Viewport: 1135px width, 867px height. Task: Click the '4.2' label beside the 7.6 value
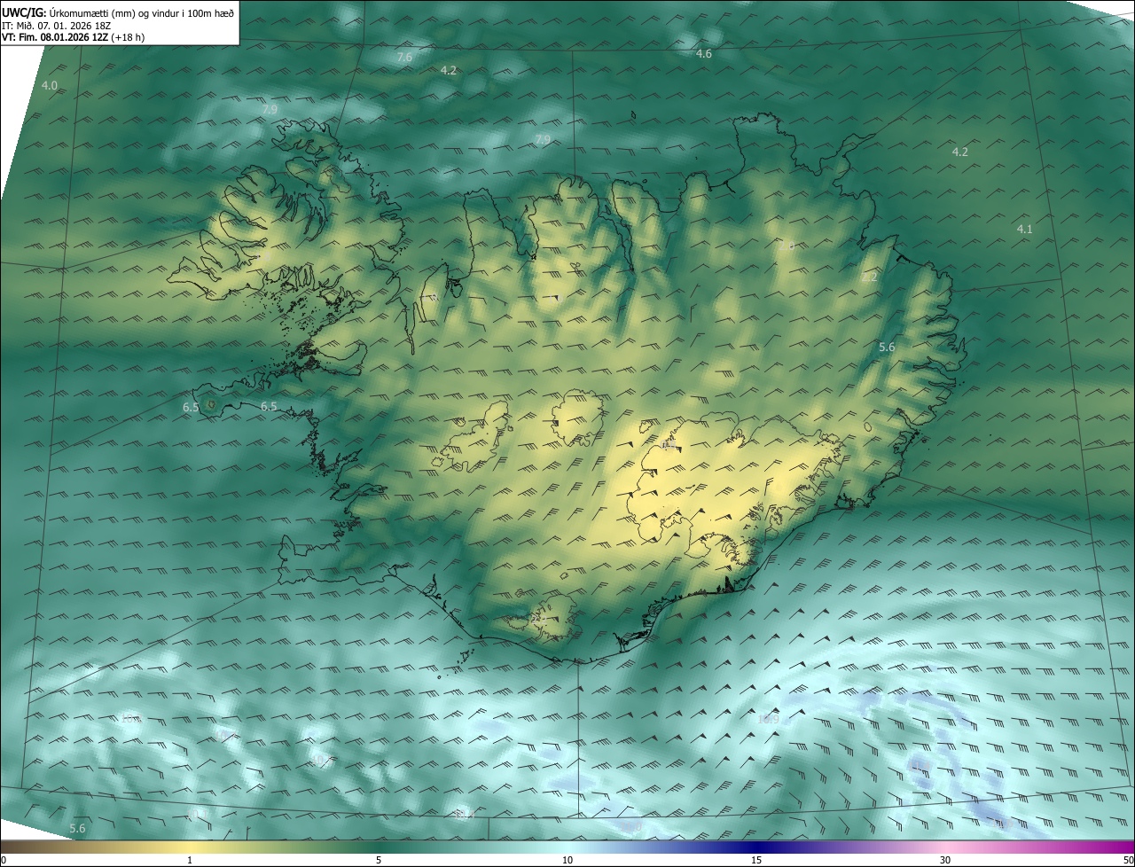(x=449, y=70)
